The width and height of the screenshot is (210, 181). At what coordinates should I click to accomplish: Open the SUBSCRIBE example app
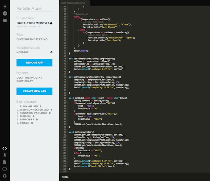pyautogui.click(x=27, y=119)
